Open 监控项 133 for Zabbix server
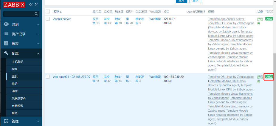 point(108,21)
